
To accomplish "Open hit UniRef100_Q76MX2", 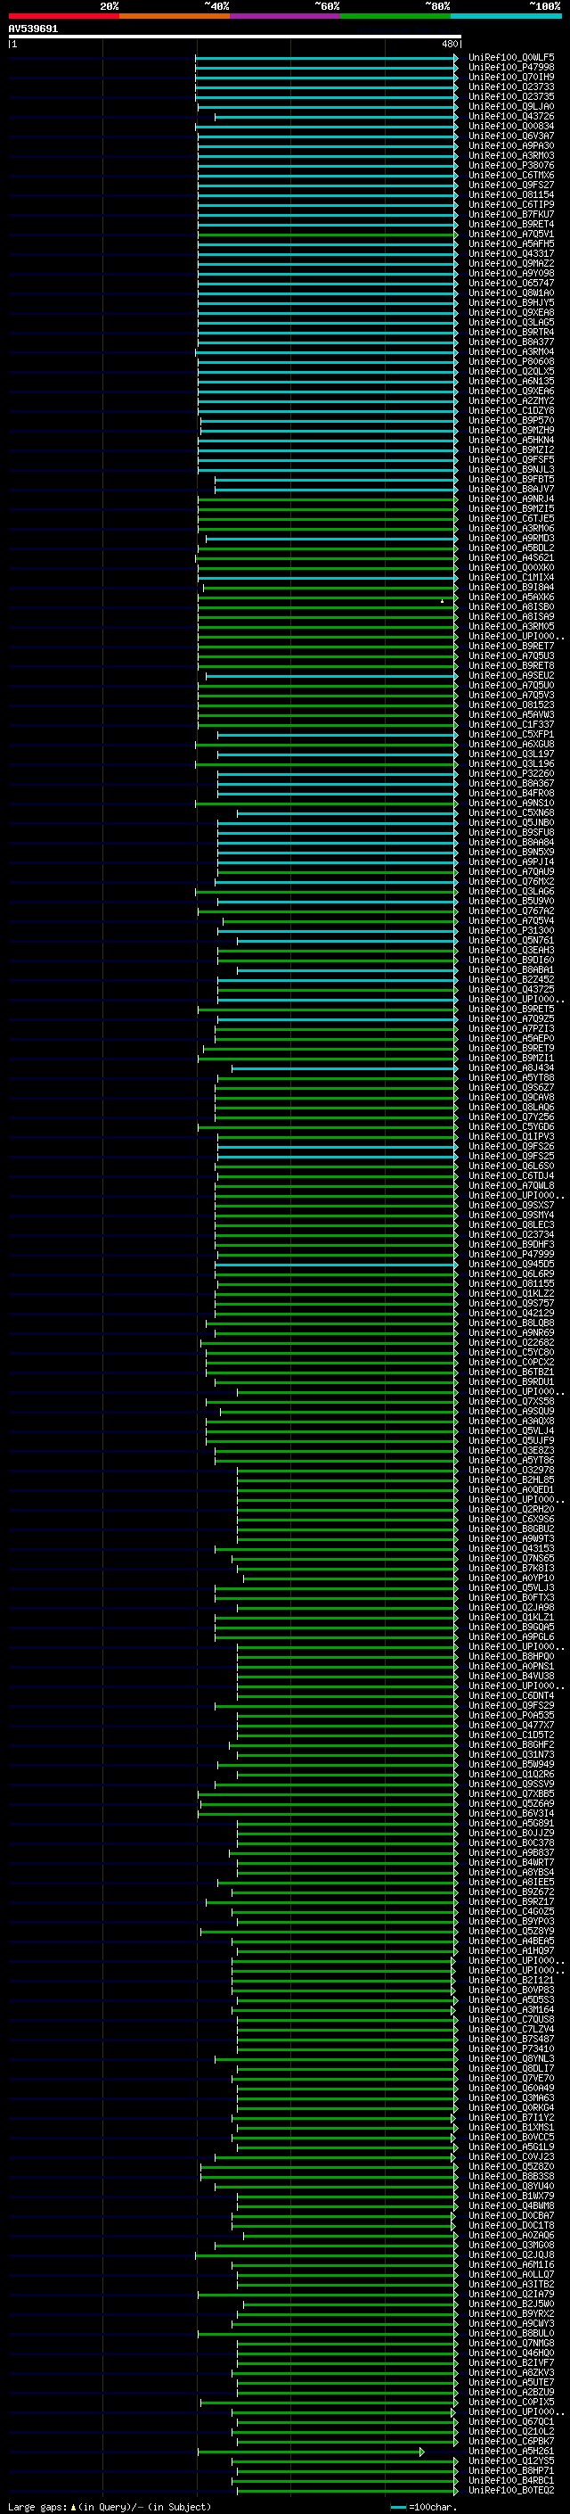I will 510,881.
